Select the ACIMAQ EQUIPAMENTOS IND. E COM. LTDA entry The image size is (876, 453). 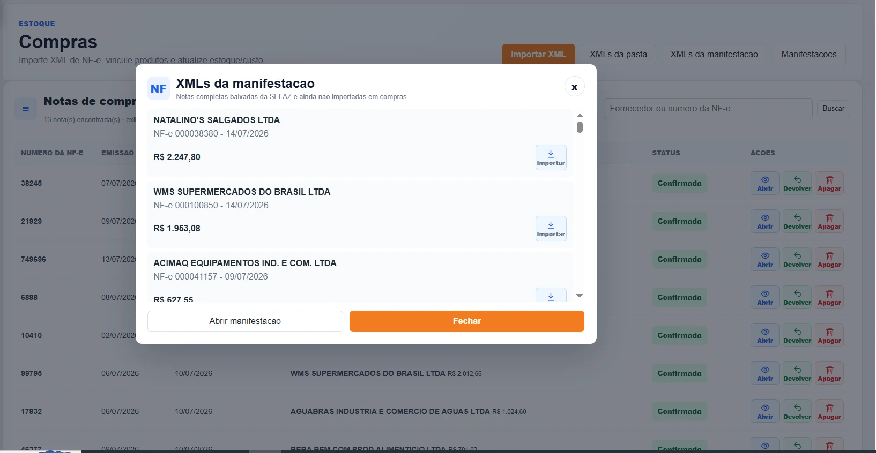(245, 263)
